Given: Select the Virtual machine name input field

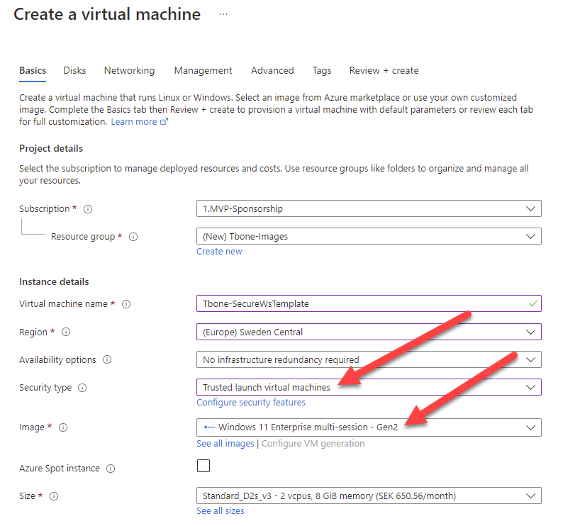Looking at the screenshot, I should click(355, 303).
